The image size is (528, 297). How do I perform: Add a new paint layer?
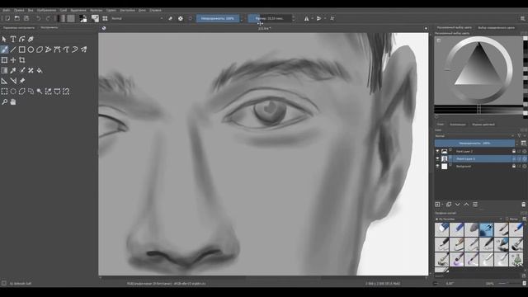coord(437,205)
